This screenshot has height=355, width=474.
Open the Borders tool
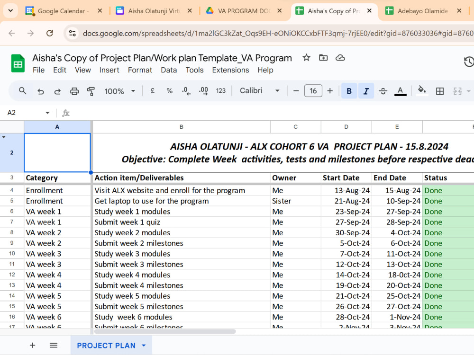click(x=440, y=91)
